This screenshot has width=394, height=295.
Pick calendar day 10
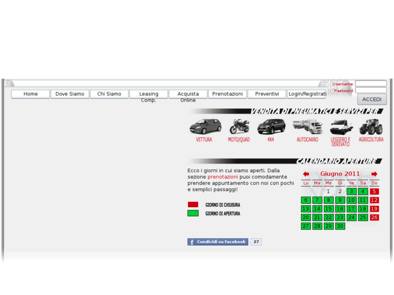351,200
